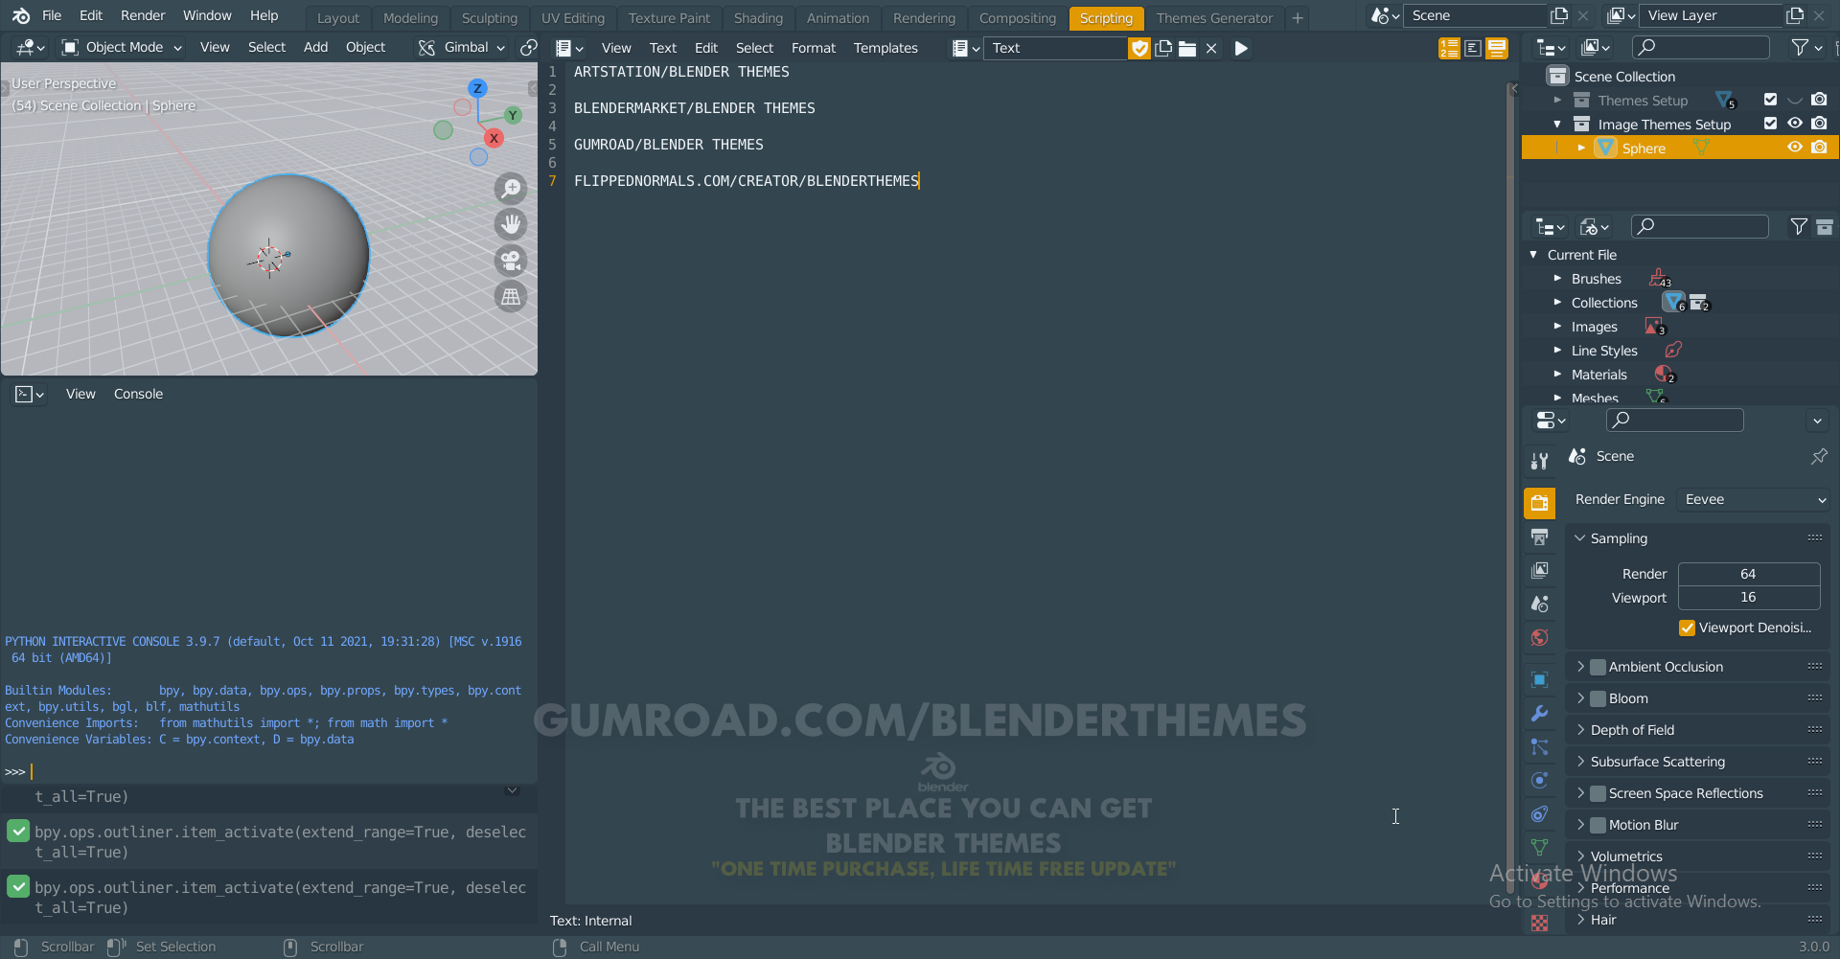Enable Ambient Occlusion checkbox
This screenshot has height=959, width=1840.
[1598, 667]
